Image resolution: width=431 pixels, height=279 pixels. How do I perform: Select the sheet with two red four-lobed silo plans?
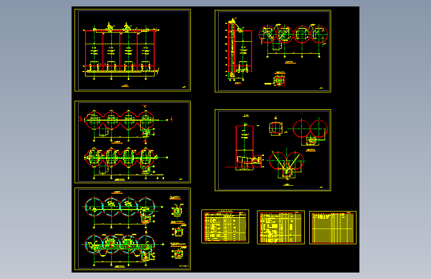click(133, 141)
